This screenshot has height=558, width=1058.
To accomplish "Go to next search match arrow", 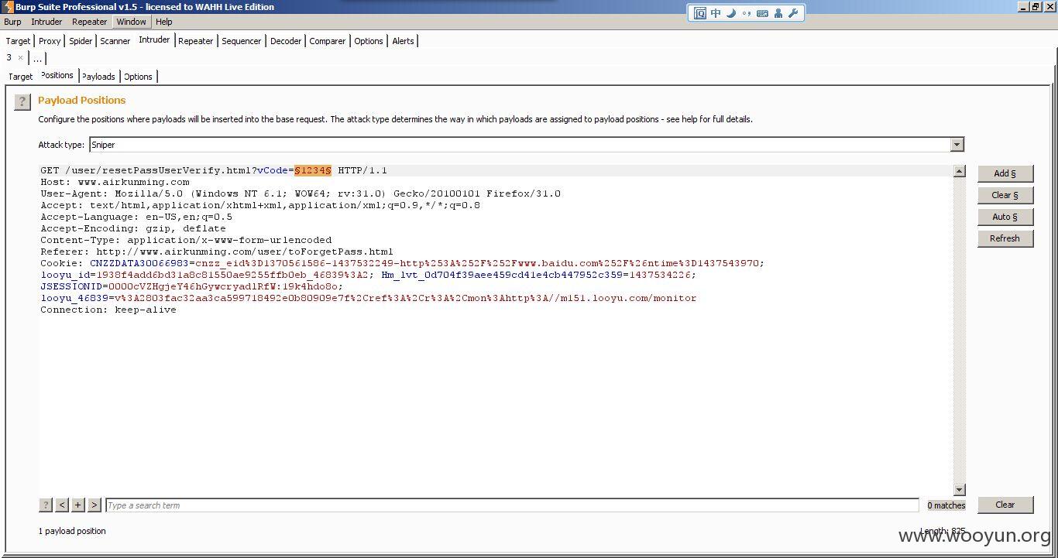I will (x=94, y=505).
